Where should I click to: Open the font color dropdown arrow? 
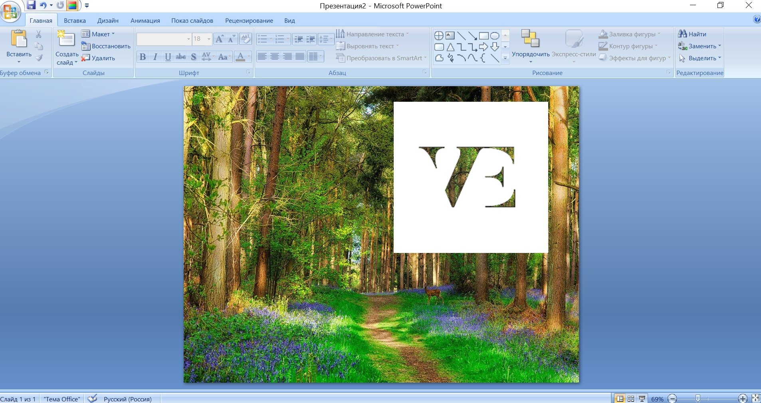pos(249,57)
